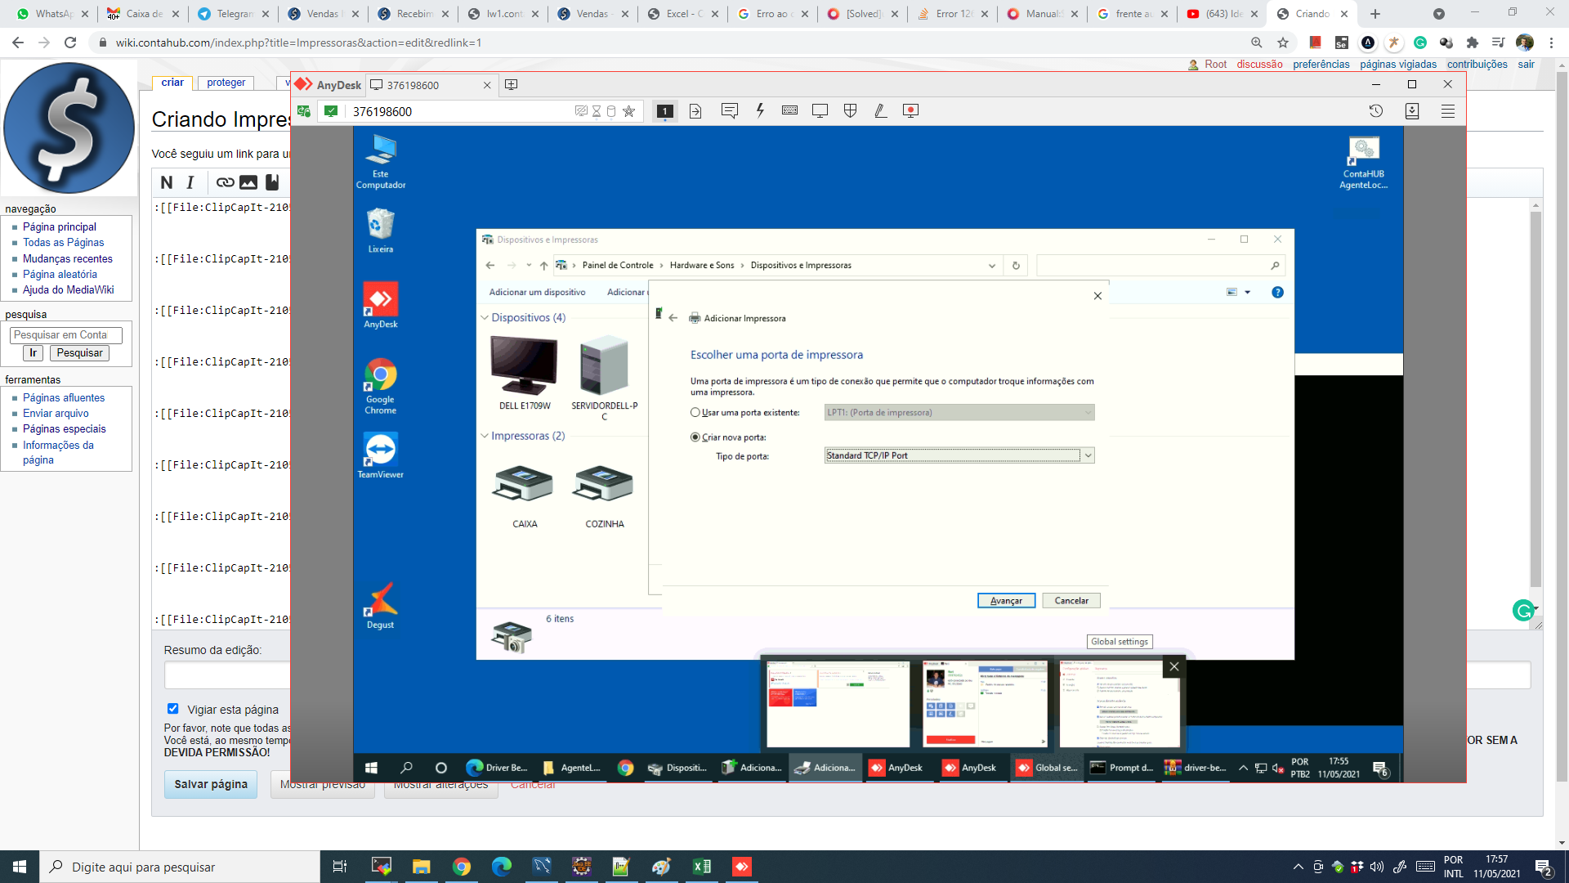Image resolution: width=1569 pixels, height=883 pixels.
Task: Open the AnyDesk keyboard settings icon
Action: tap(789, 110)
